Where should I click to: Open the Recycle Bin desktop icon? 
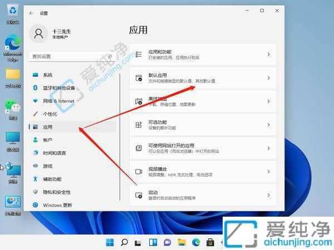click(x=13, y=14)
